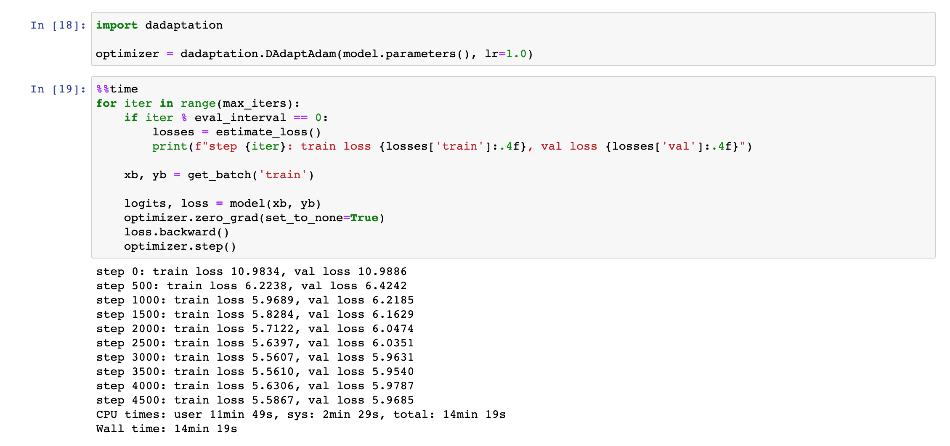Click output line 'step 500: train loss 6.2238'
This screenshot has width=950, height=446.
tap(252, 286)
